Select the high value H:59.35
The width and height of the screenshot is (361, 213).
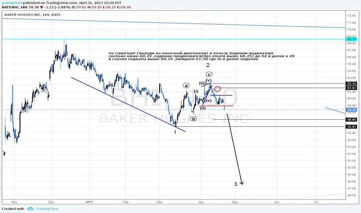click(95, 7)
